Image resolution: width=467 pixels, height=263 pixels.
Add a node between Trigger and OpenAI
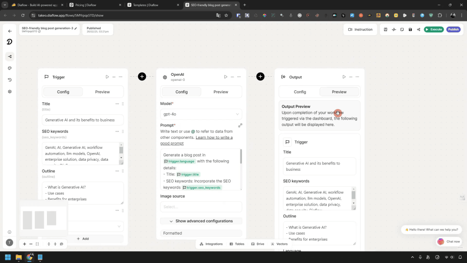(x=142, y=77)
